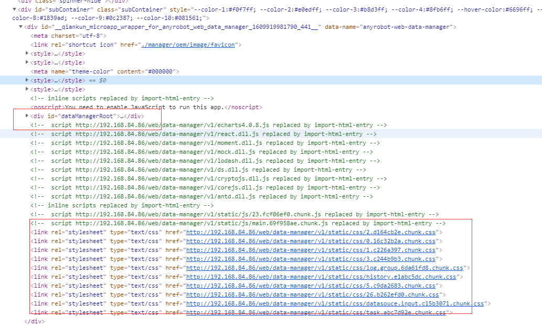The image size is (542, 326).
Task: Select the link rel="shortcut icon" node
Action: click(136, 45)
